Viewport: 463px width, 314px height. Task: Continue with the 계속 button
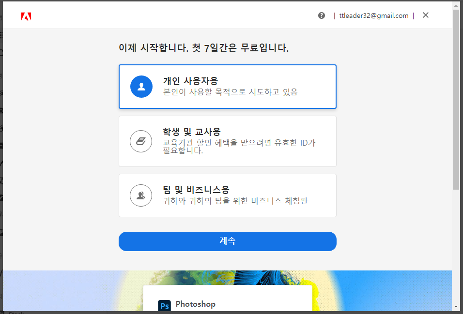click(227, 241)
